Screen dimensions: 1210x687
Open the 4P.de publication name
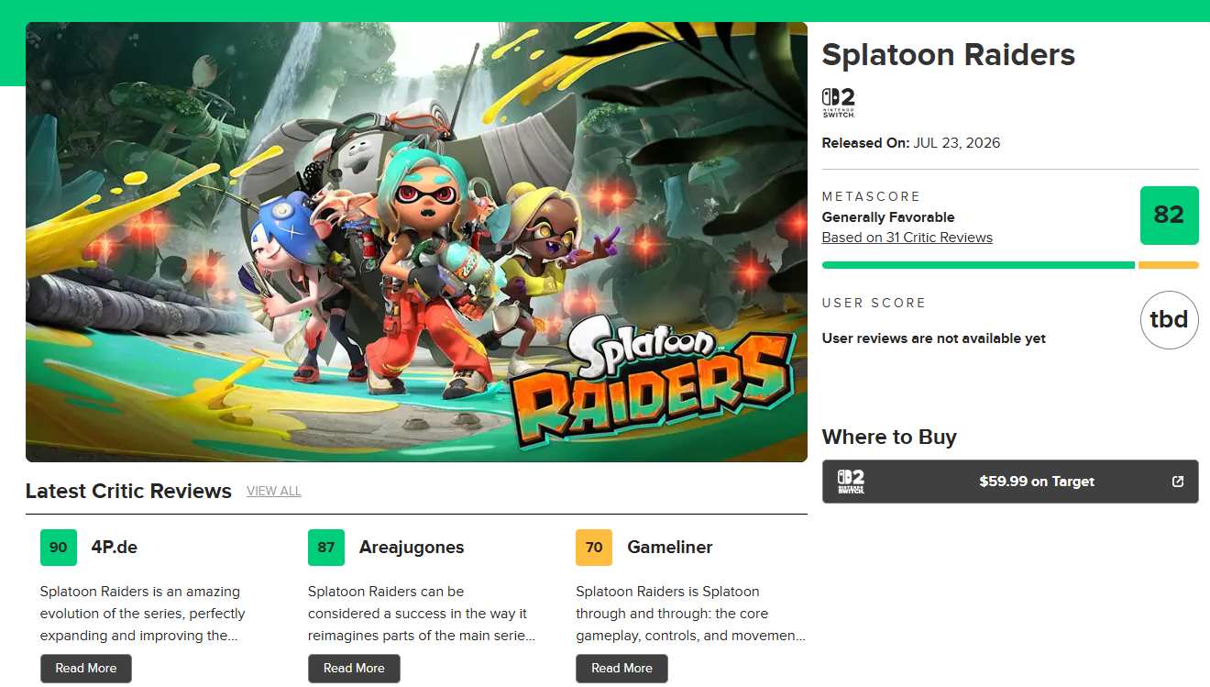click(x=115, y=548)
